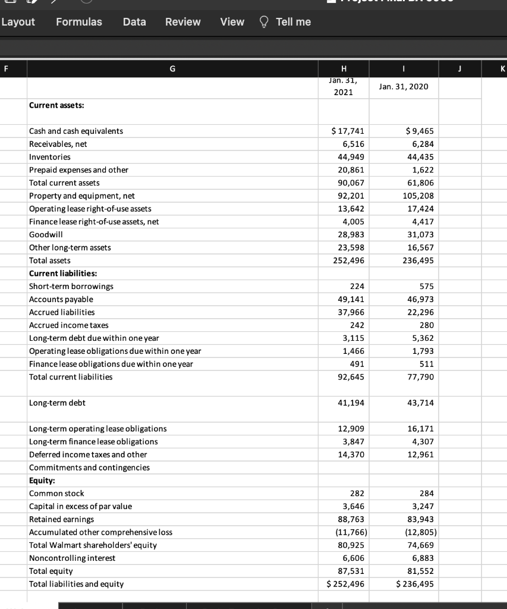This screenshot has height=609, width=507.
Task: Select the cell showing $236,495
Action: (404, 584)
